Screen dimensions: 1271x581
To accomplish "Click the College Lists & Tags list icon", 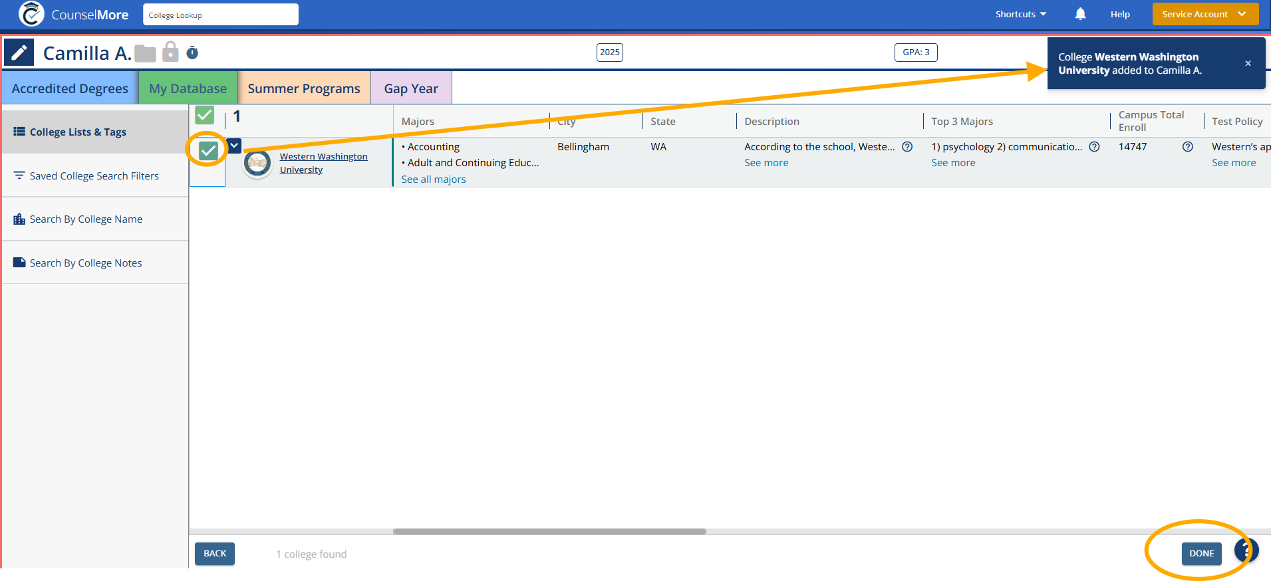I will pos(19,132).
